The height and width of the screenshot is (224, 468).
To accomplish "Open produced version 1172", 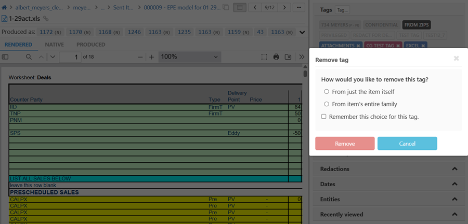I will (50, 32).
